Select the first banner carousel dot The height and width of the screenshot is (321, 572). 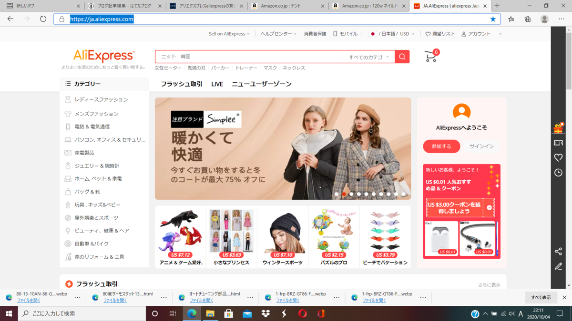point(337,194)
